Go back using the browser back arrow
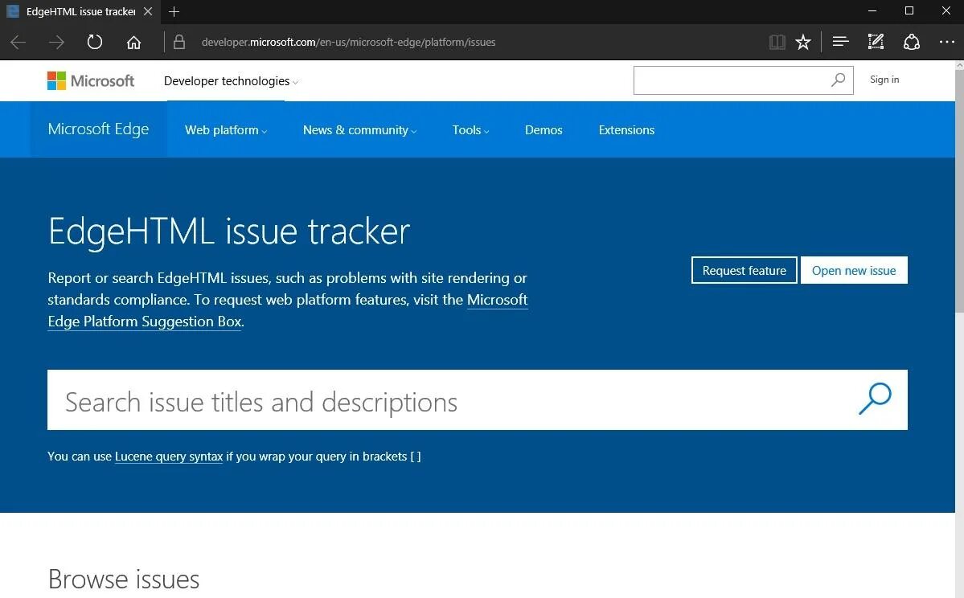The height and width of the screenshot is (598, 964). click(18, 43)
